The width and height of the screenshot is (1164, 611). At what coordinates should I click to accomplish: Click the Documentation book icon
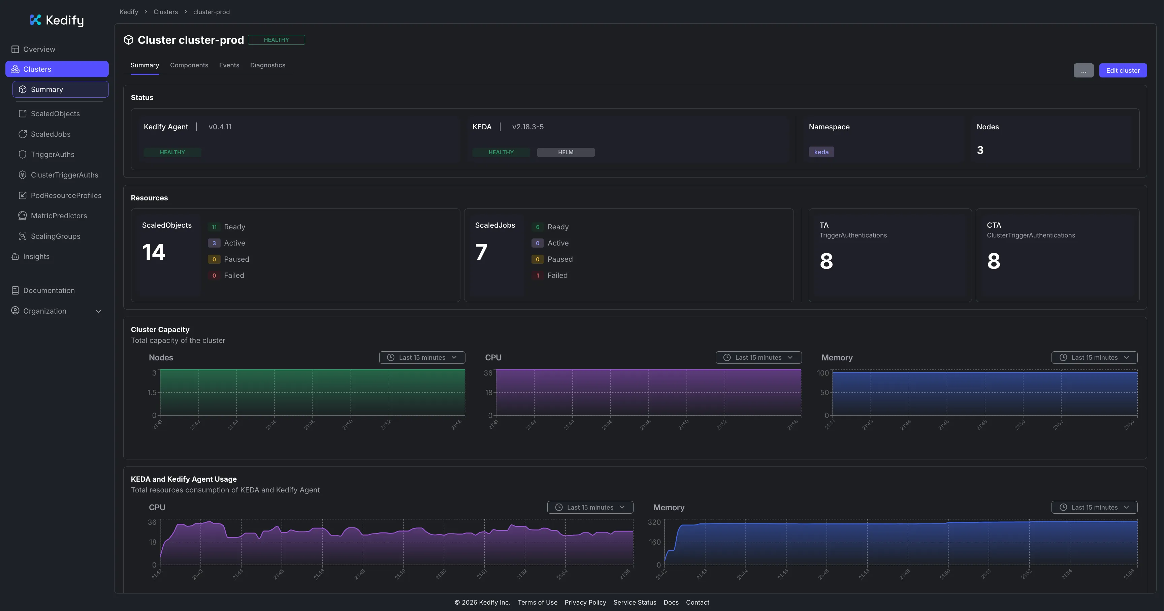(x=15, y=291)
